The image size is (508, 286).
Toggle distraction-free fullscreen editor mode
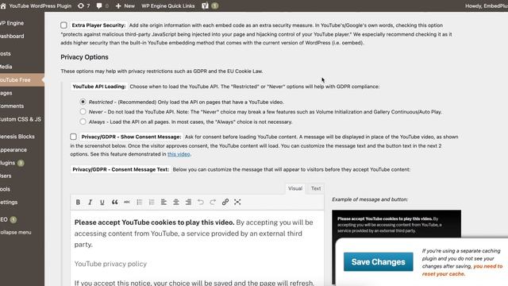tap(237, 202)
